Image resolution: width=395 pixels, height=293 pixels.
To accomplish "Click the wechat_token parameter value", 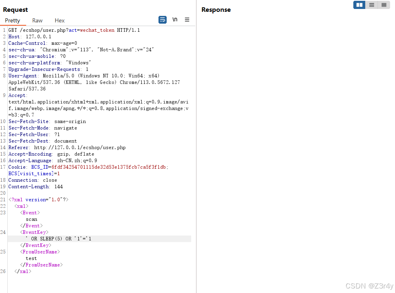I will (97, 30).
